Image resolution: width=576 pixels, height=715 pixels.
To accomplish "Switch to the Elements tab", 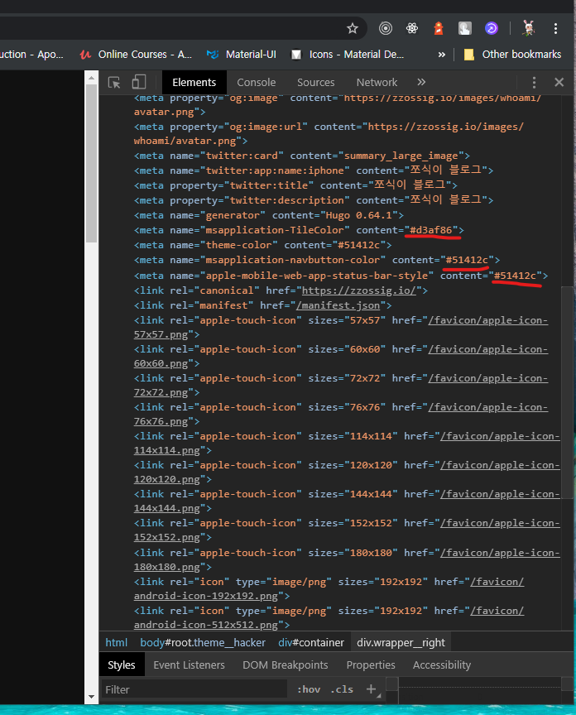I will tap(194, 83).
